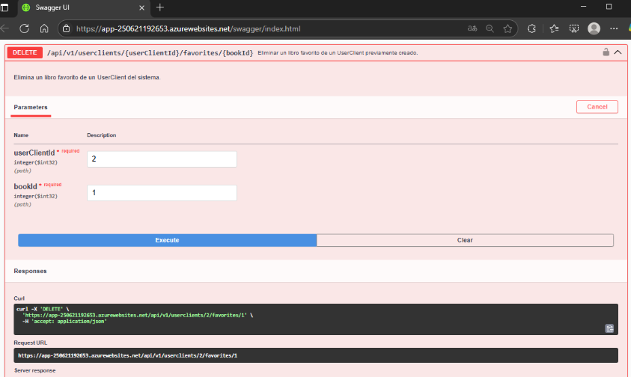
Task: Click the Curl label
Action: (19, 298)
